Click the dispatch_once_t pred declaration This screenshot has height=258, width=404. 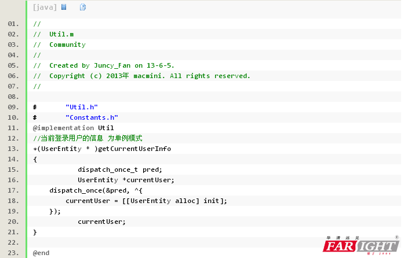tap(120, 169)
